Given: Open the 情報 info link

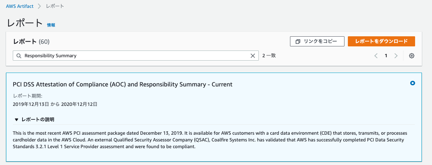Looking at the screenshot, I should pos(51,25).
